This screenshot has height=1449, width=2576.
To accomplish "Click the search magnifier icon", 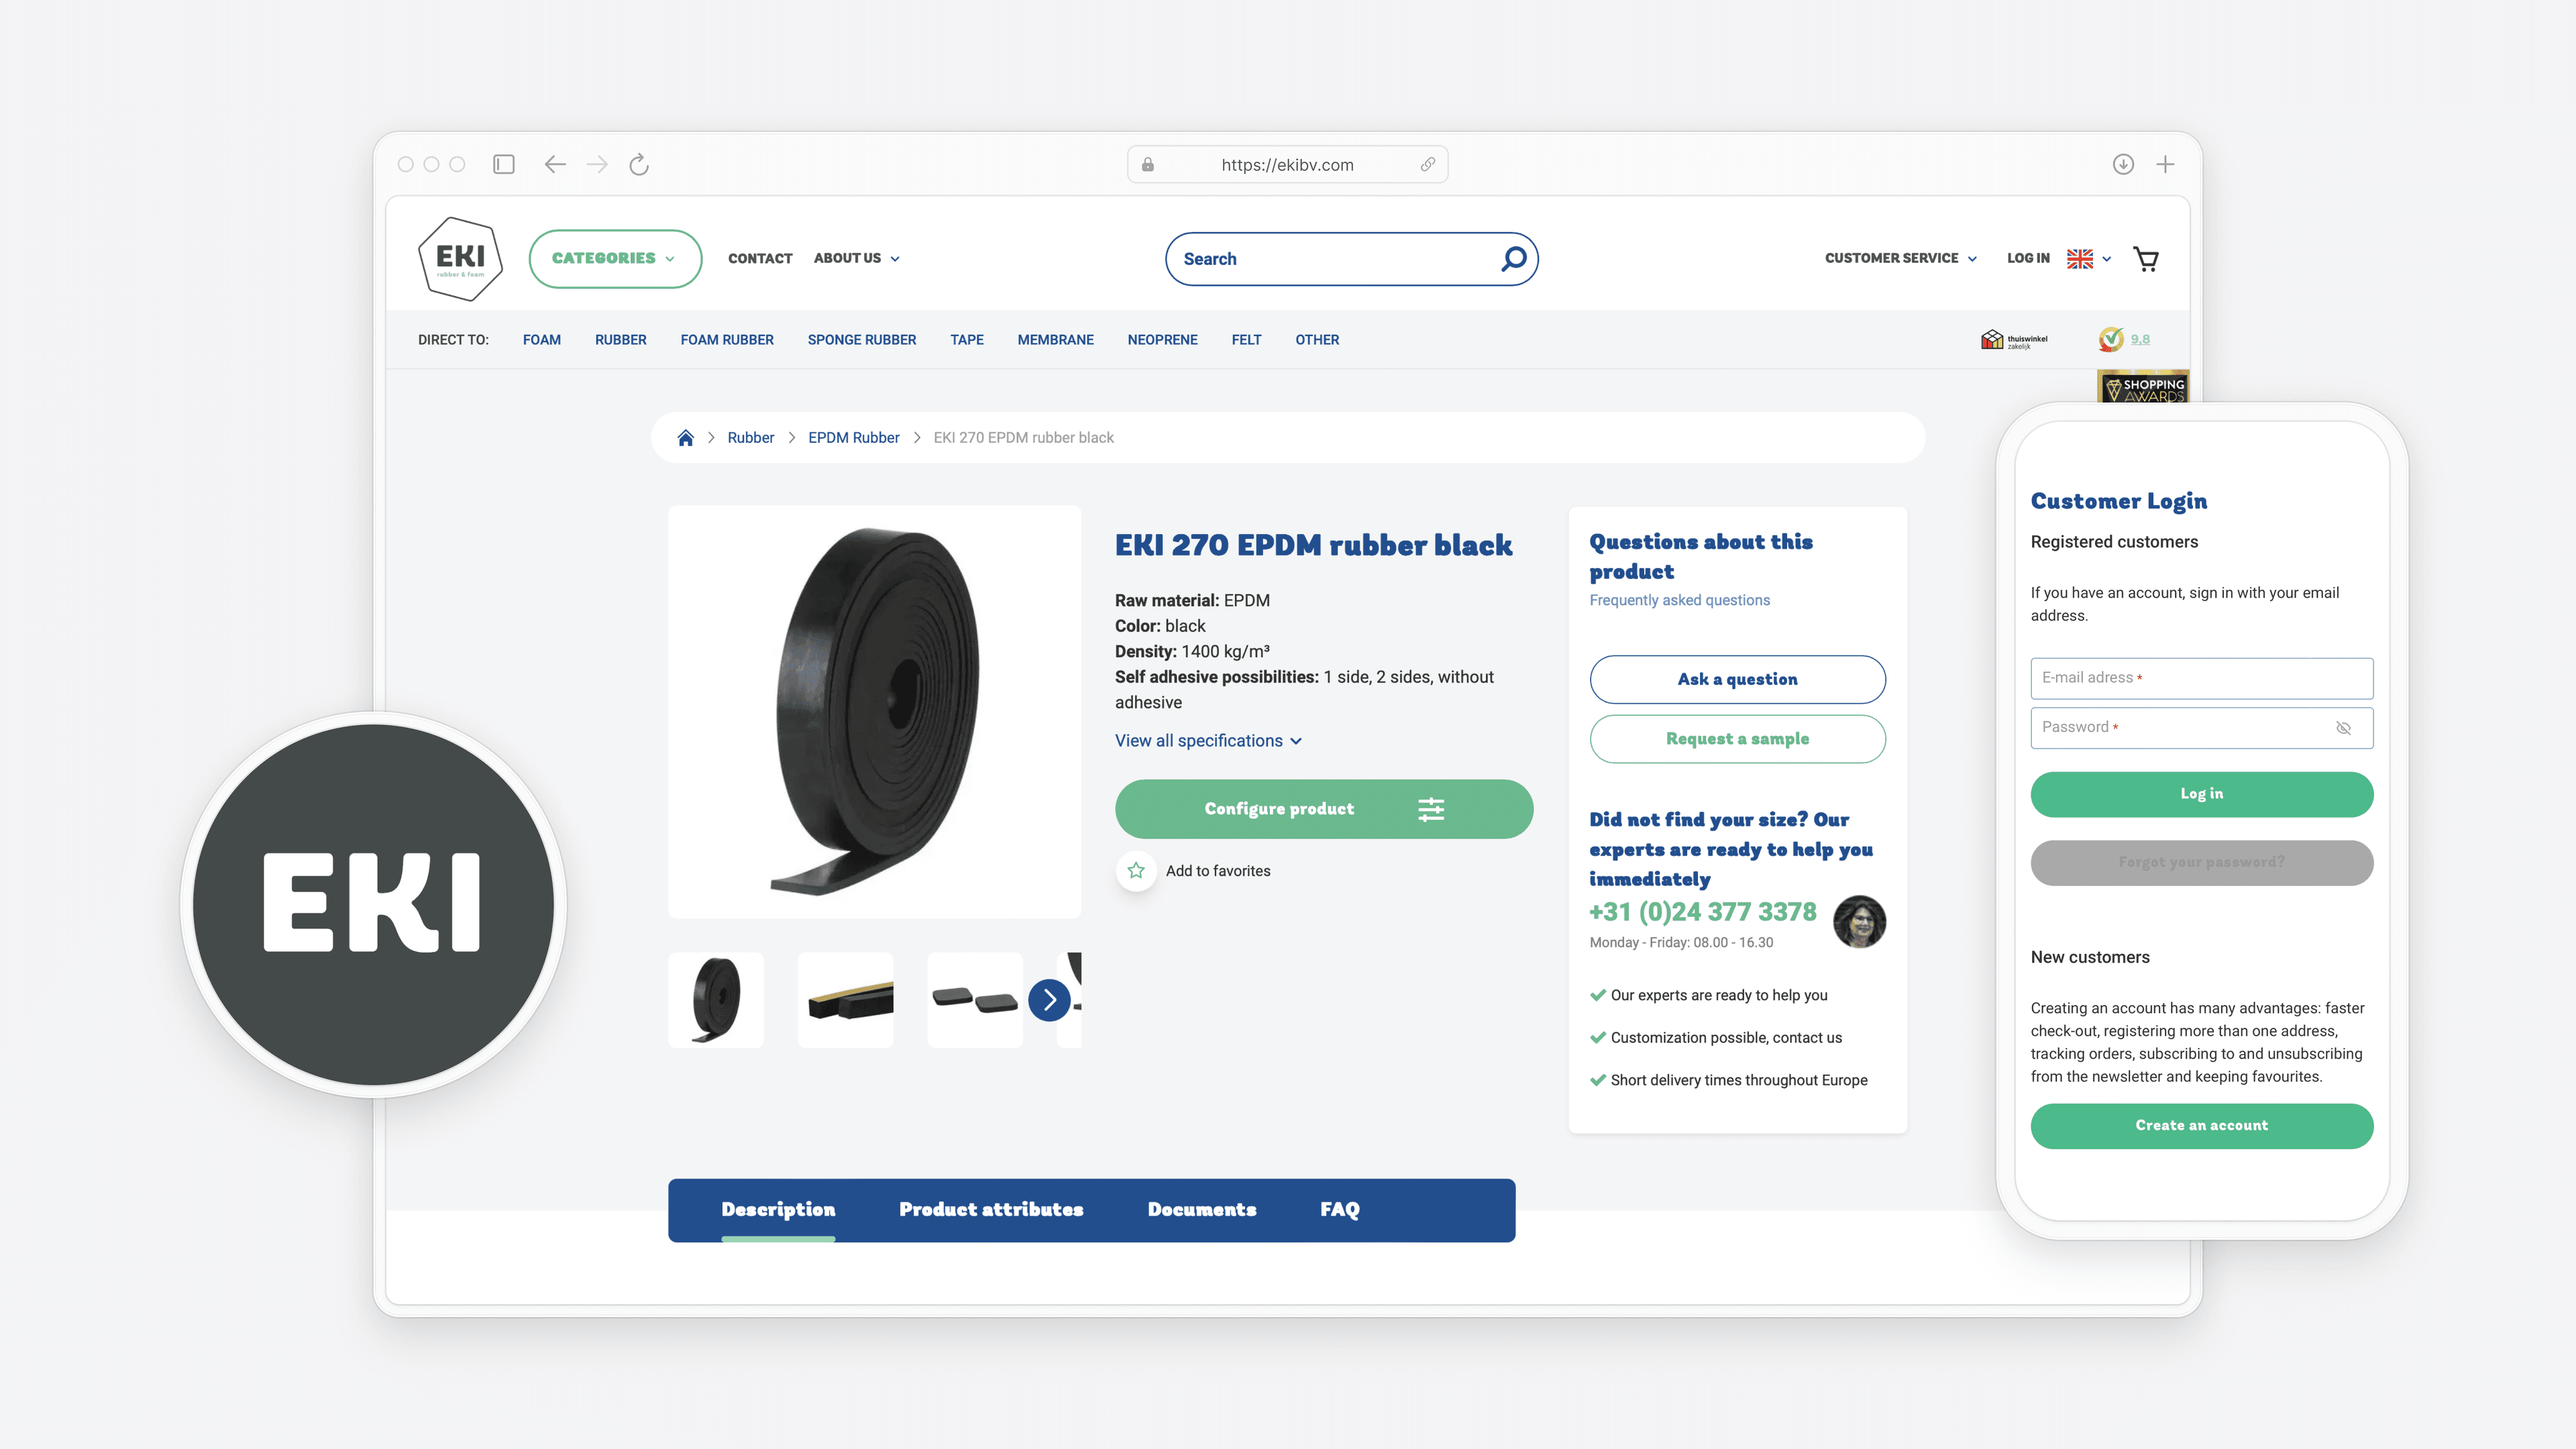I will pos(1513,258).
